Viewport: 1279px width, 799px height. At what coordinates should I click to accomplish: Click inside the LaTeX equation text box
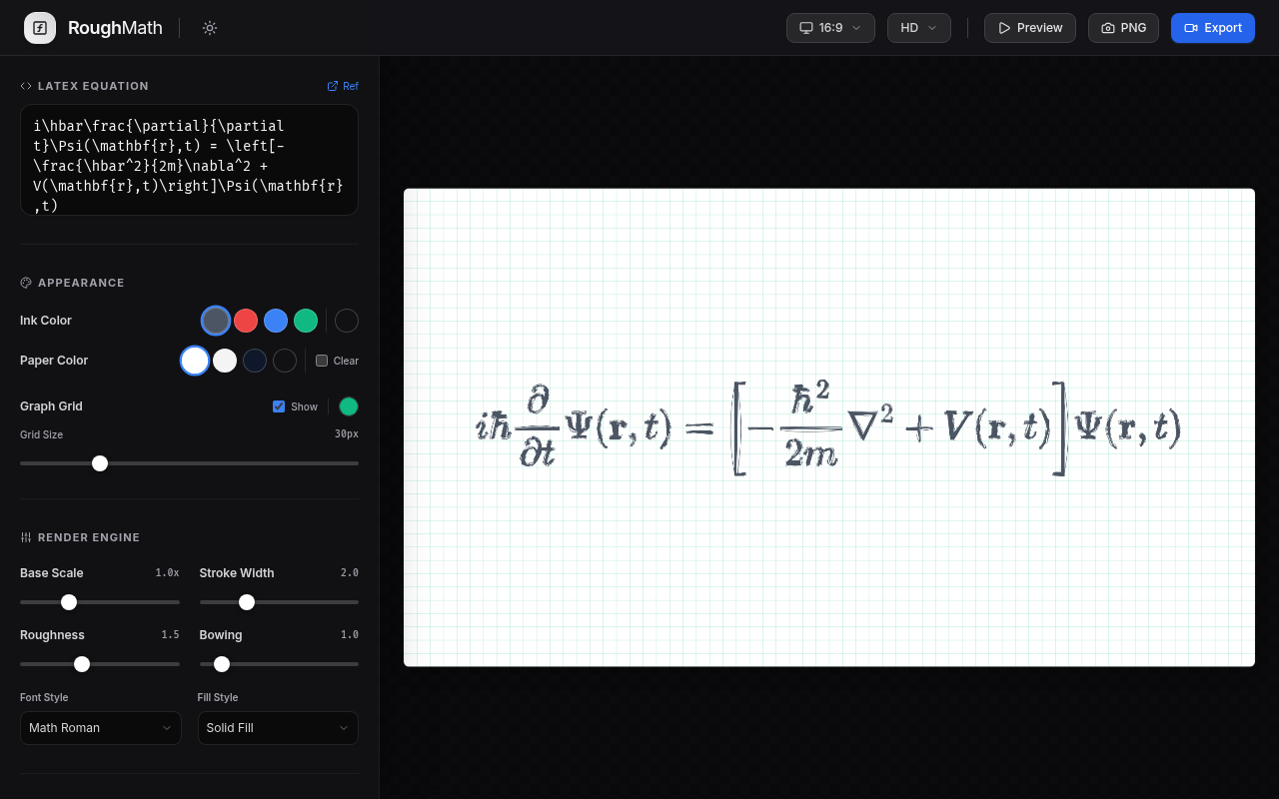coord(189,160)
